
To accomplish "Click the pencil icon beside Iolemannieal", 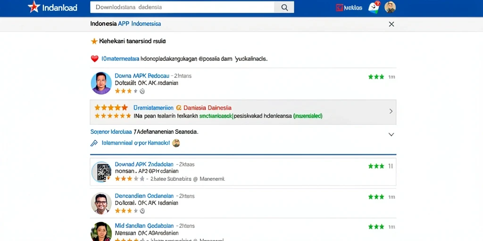I will [x=94, y=143].
